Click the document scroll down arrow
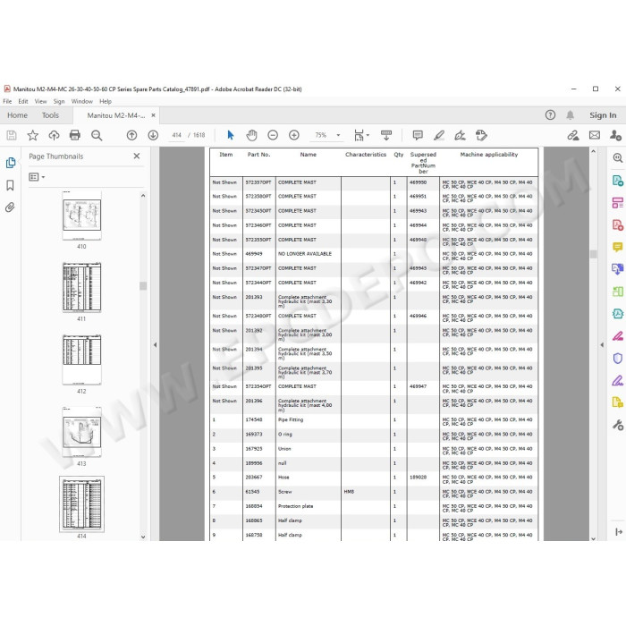The width and height of the screenshot is (626, 626). (593, 538)
